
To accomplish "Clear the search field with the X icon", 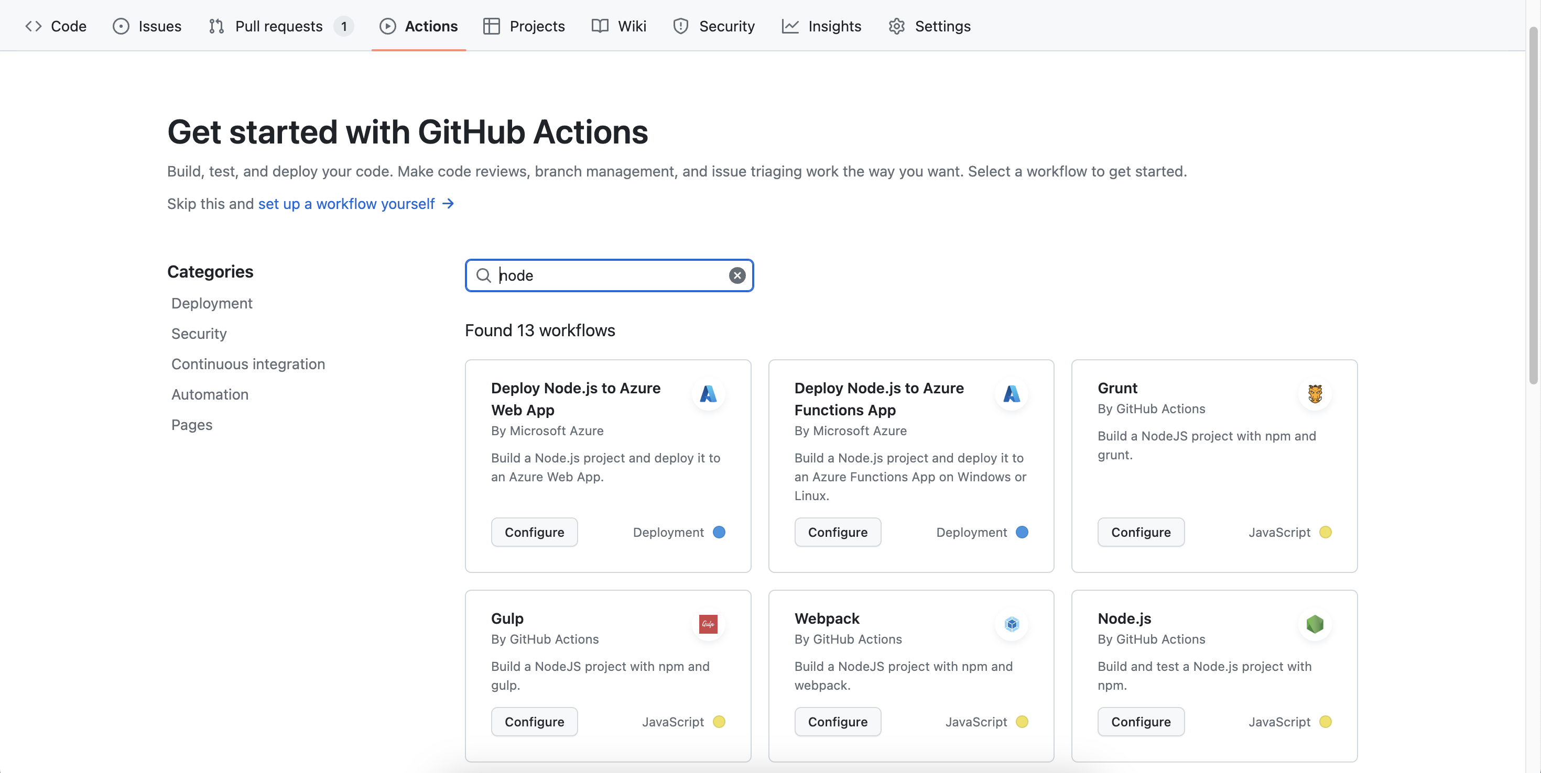I will coord(736,275).
